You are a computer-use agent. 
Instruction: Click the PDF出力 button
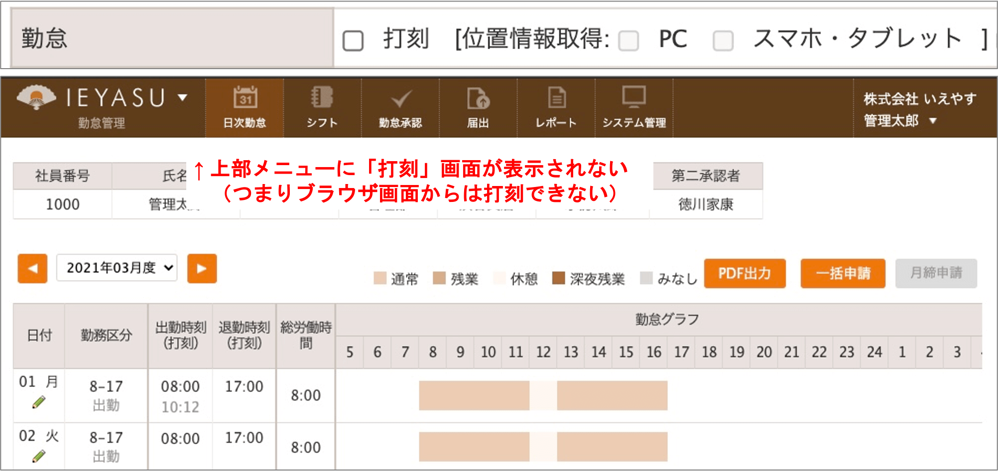pyautogui.click(x=745, y=273)
